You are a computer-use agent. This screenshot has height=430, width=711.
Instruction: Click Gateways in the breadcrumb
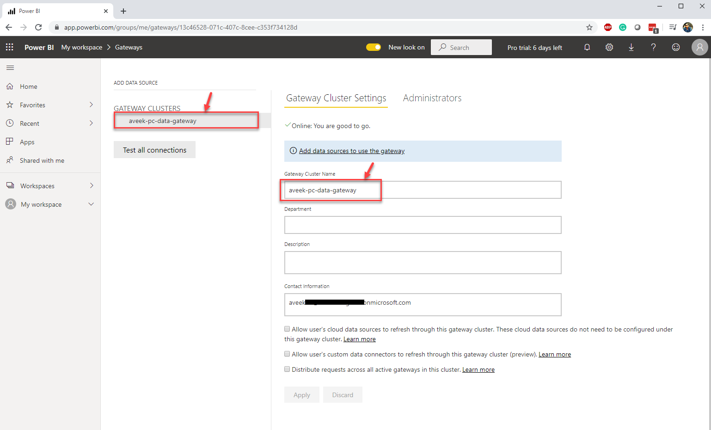coord(129,47)
